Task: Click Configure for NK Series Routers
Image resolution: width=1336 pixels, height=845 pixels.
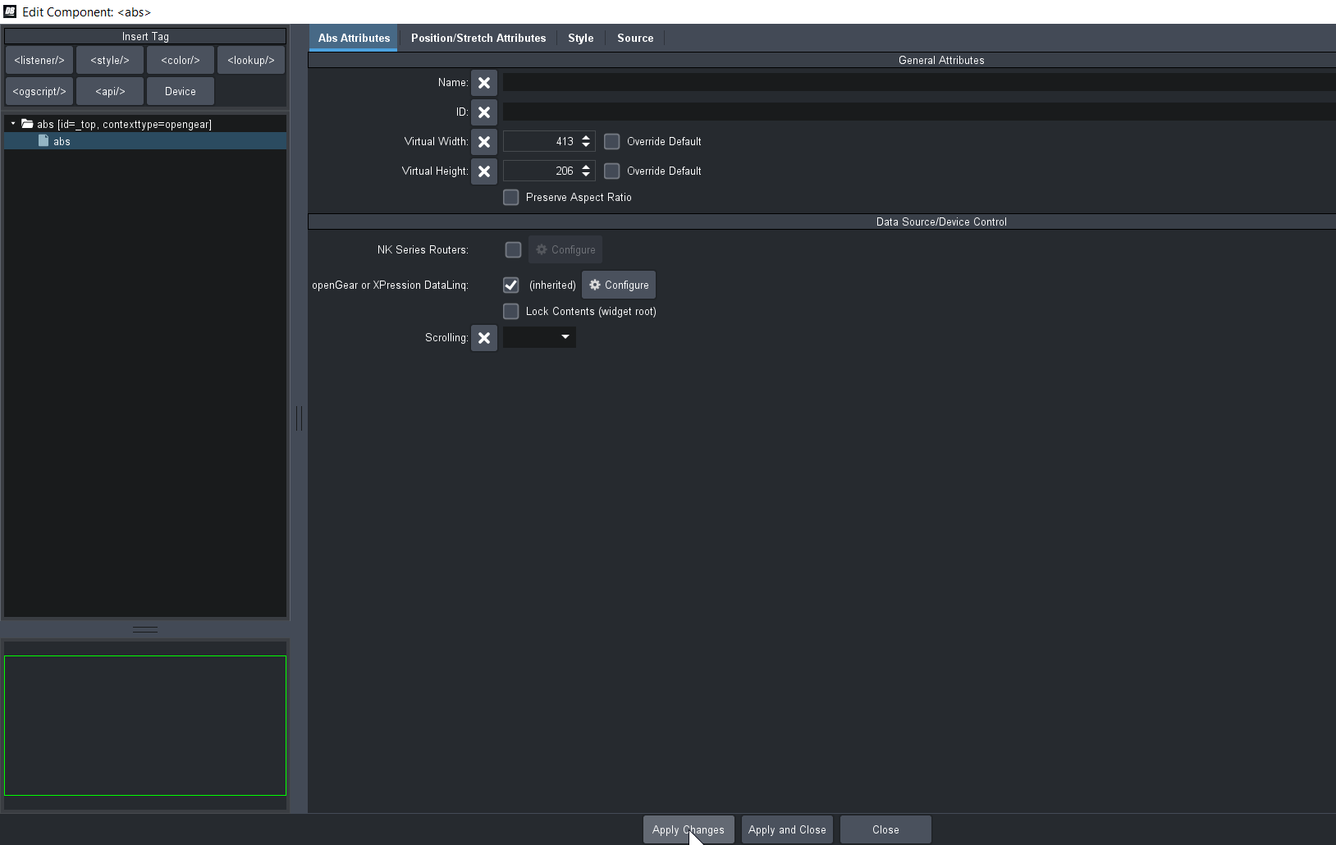Action: [x=565, y=250]
